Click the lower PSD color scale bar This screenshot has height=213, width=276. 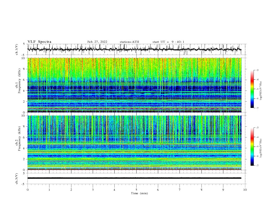(252, 147)
